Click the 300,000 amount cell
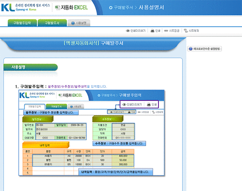Screen dimensions: 242x191 pos(123,164)
